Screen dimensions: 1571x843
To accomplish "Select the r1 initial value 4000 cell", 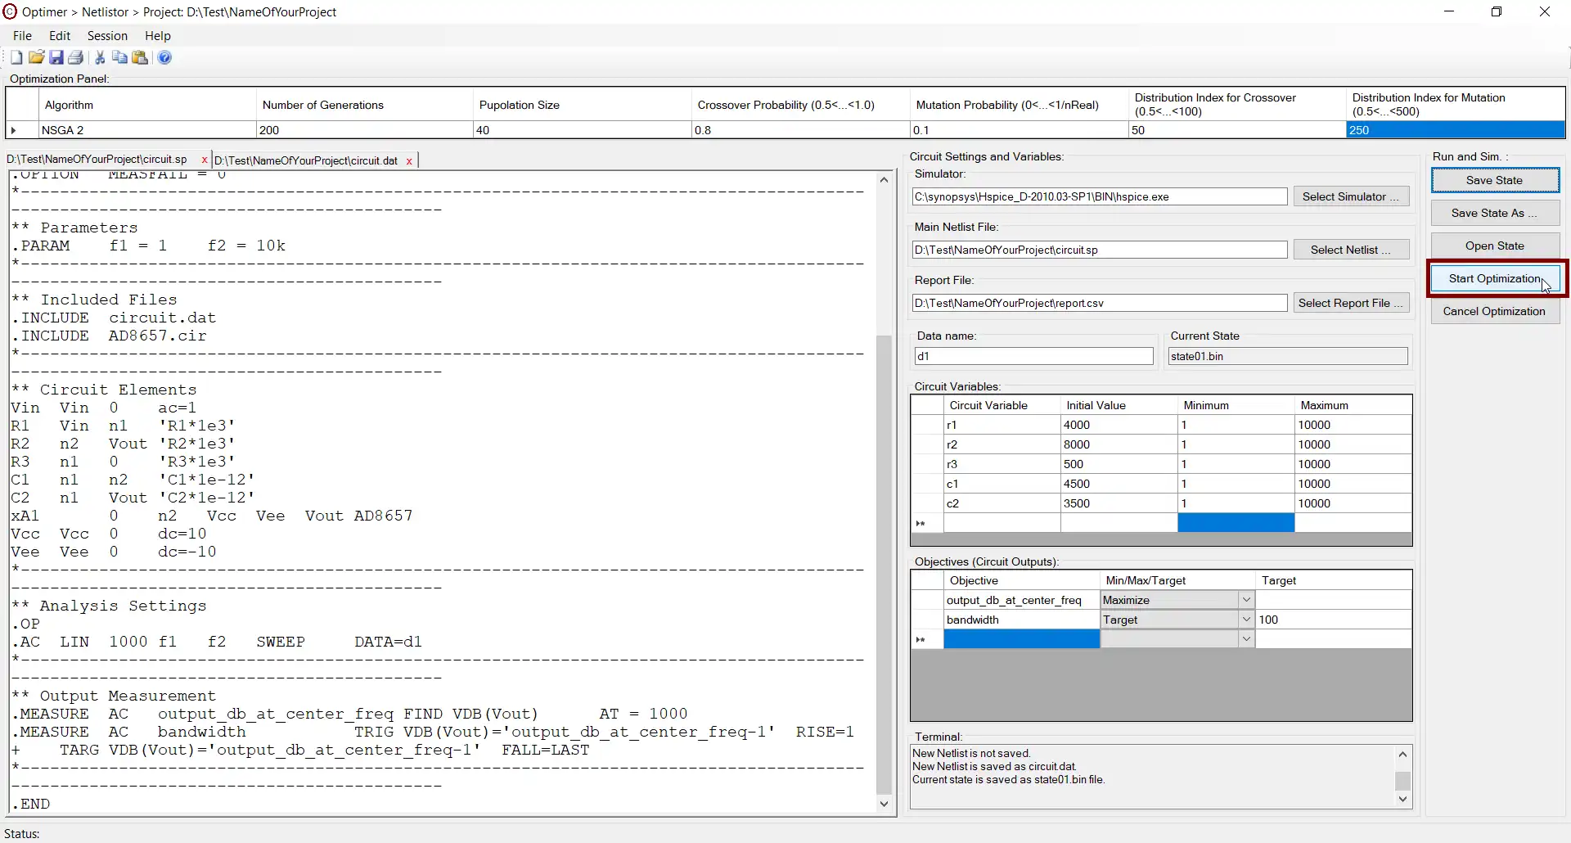I will [1119, 425].
